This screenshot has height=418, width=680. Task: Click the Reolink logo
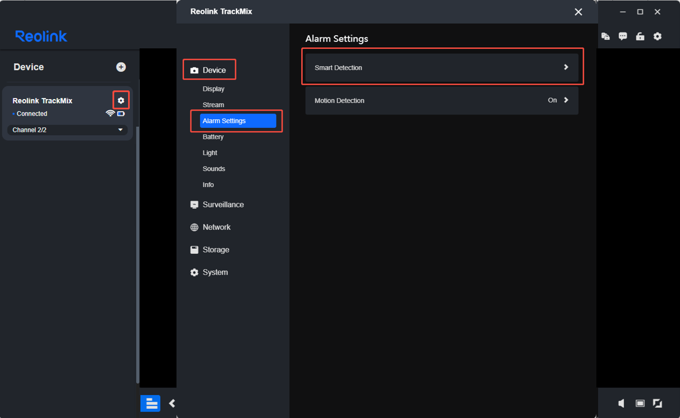(x=41, y=36)
